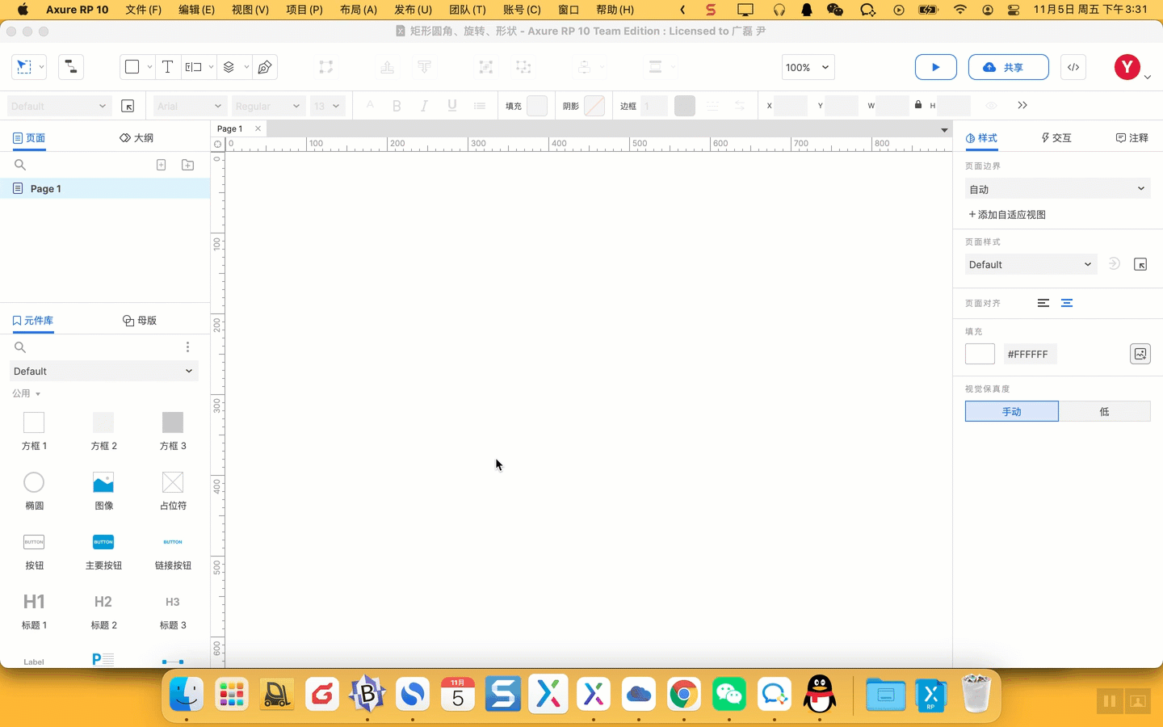Select the Text tool

click(x=167, y=67)
